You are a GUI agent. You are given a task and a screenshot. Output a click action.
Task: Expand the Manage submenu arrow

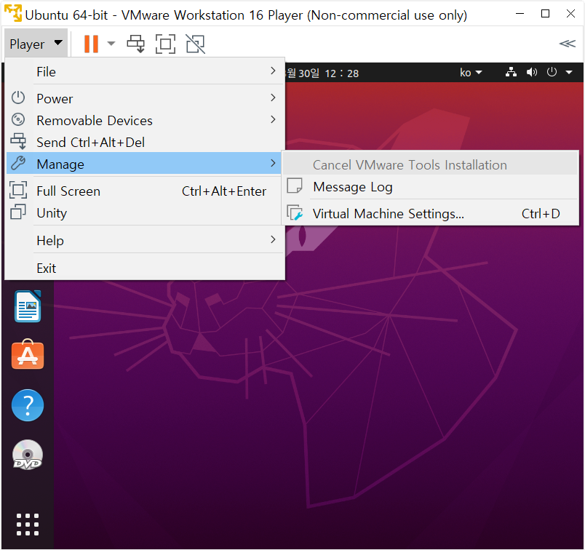click(273, 163)
